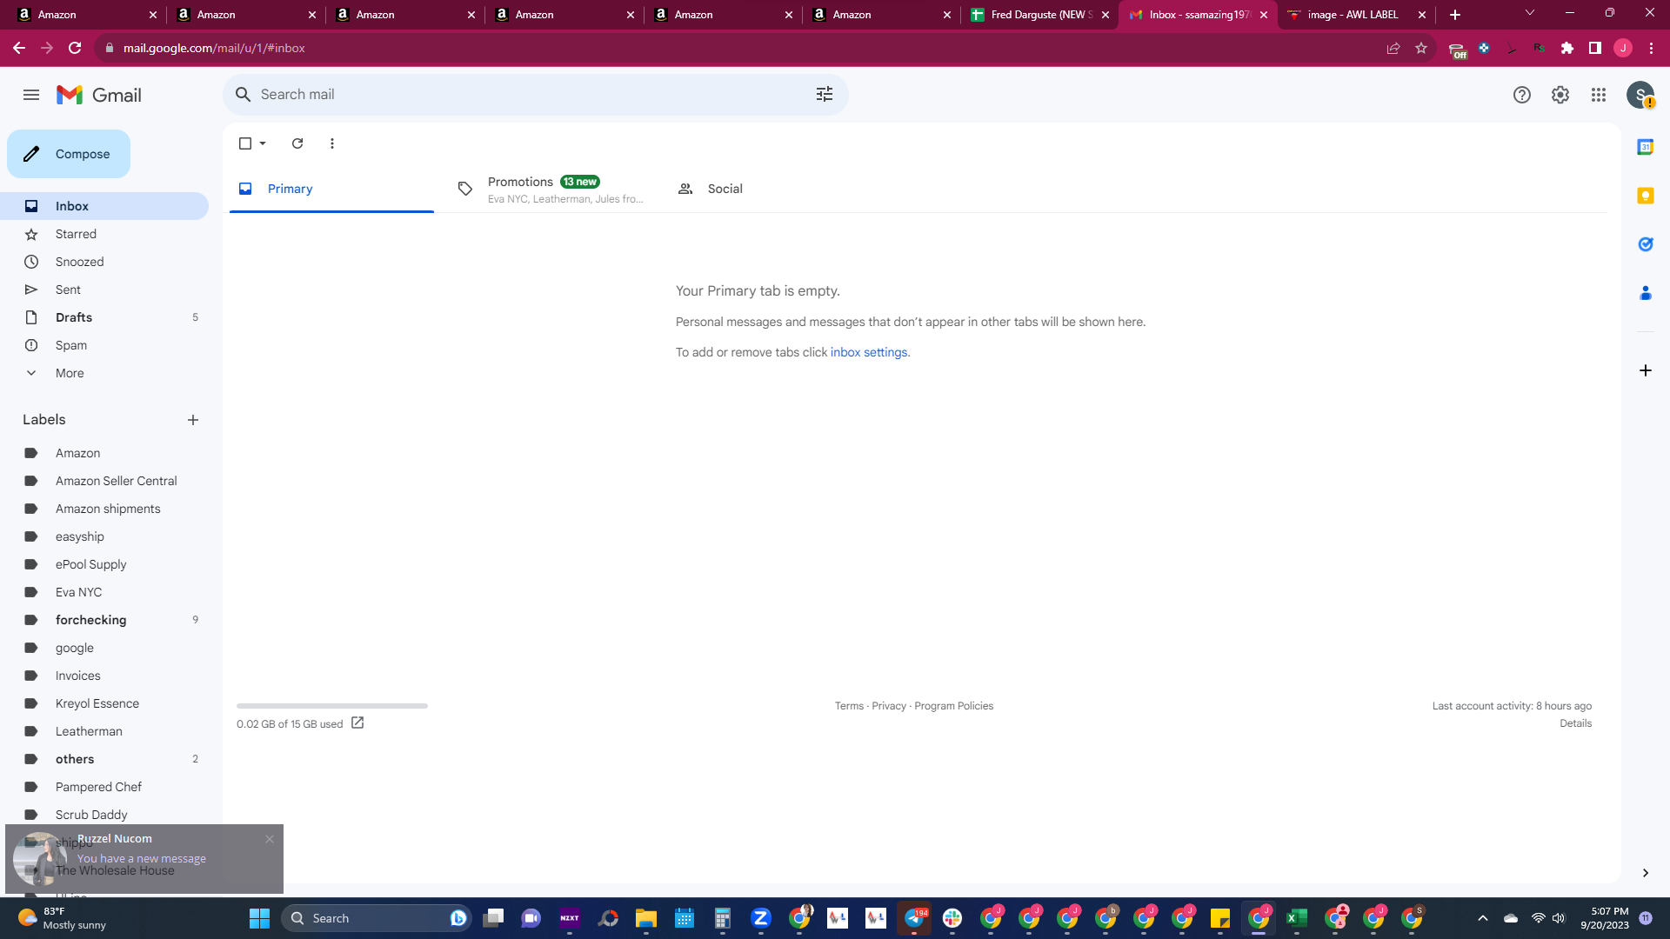Open the Starred folder
The width and height of the screenshot is (1670, 939).
click(x=104, y=234)
